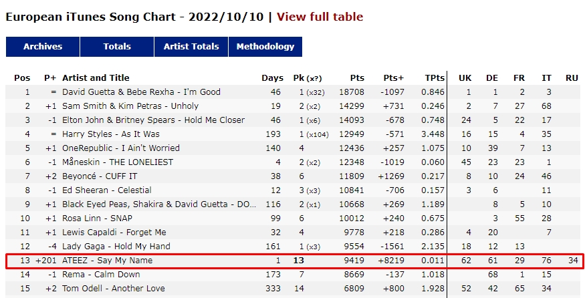Click the Artist and Title header
The height and width of the screenshot is (298, 585).
coord(96,78)
